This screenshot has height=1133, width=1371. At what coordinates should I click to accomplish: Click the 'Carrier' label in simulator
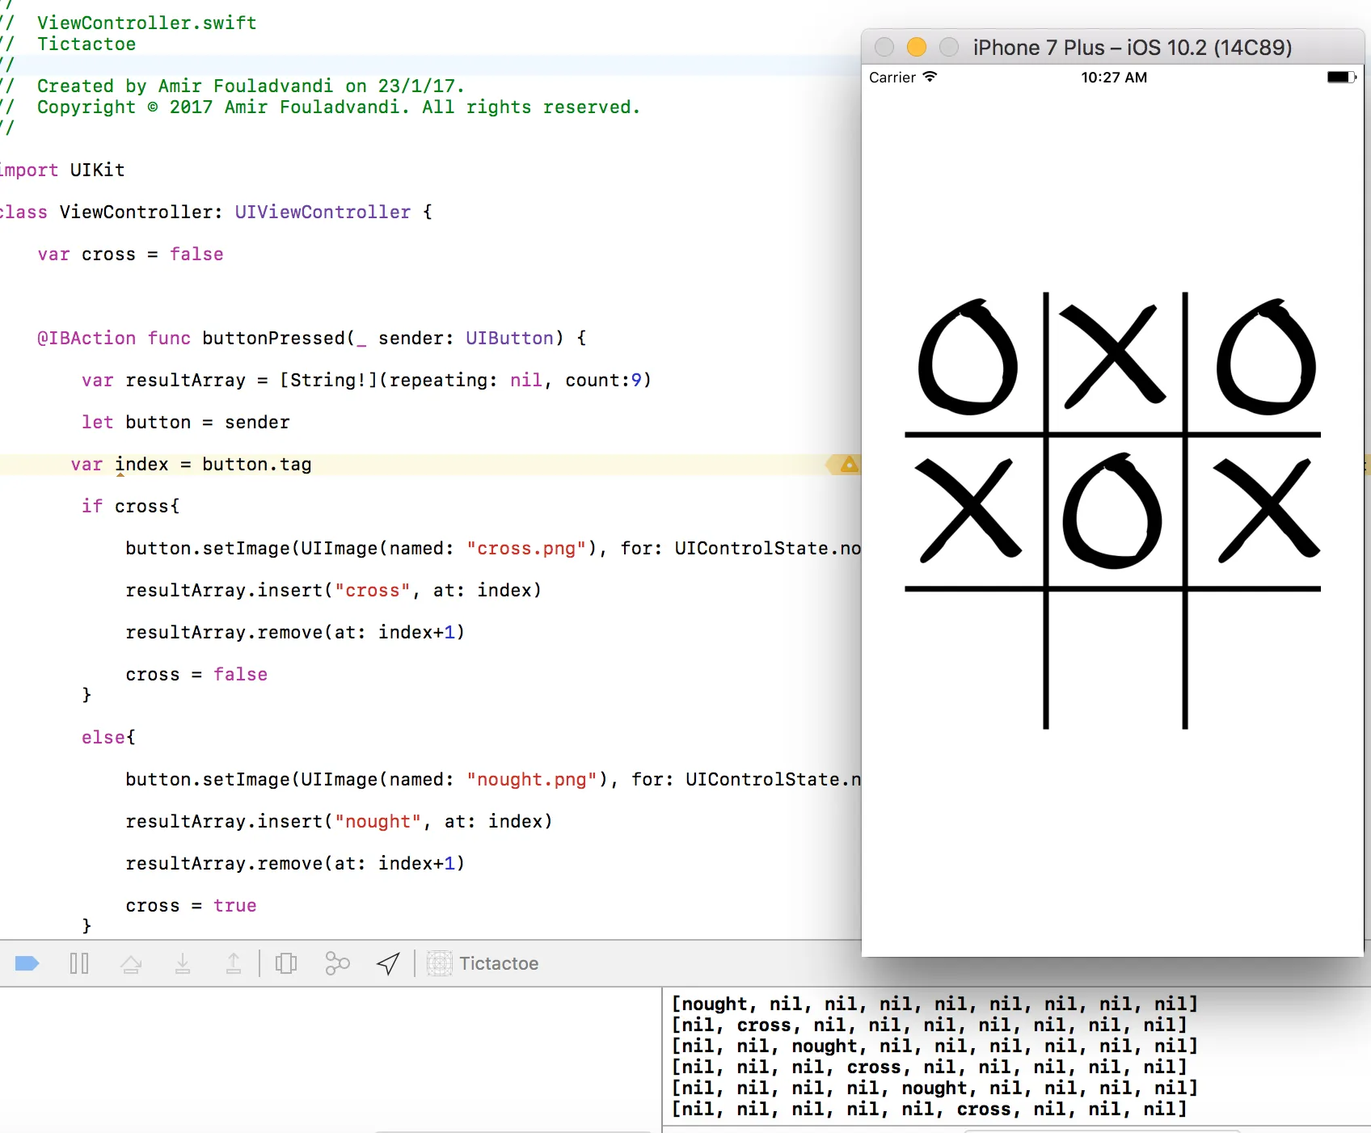pyautogui.click(x=892, y=78)
